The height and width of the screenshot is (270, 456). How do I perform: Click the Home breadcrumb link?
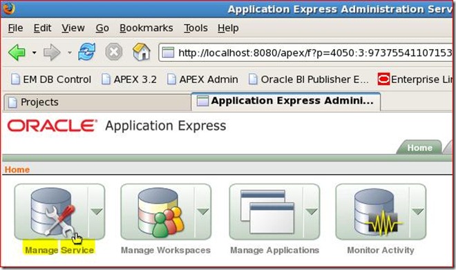17,169
